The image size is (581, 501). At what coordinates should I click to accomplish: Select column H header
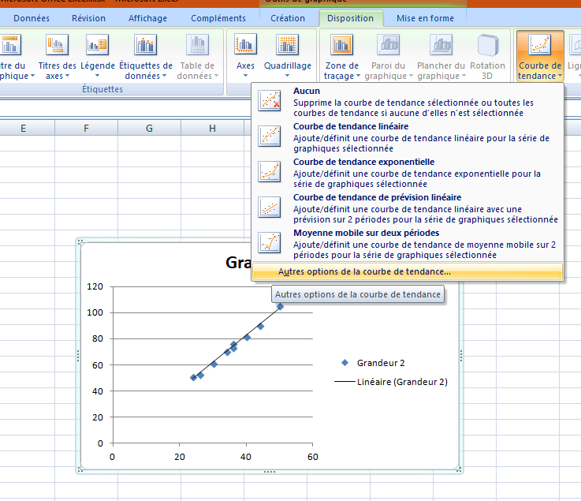click(x=212, y=129)
